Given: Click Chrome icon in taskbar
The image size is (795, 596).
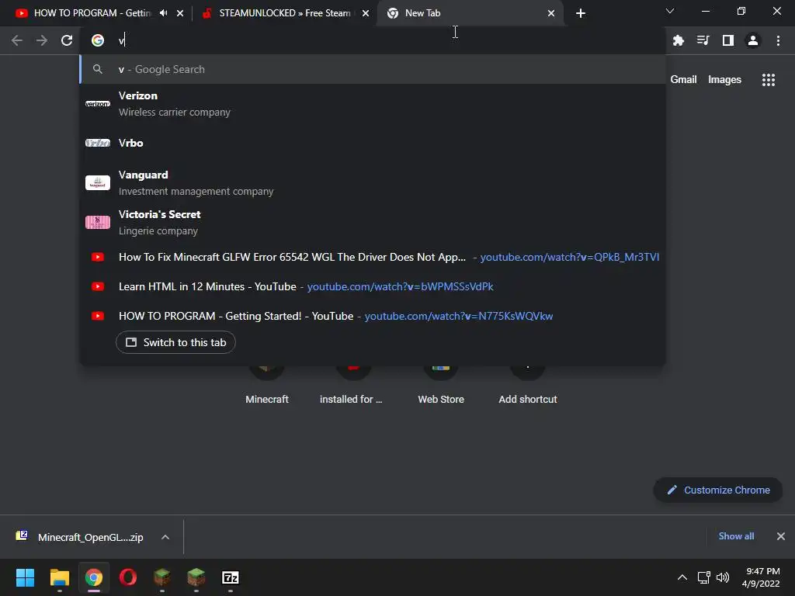Looking at the screenshot, I should point(93,577).
